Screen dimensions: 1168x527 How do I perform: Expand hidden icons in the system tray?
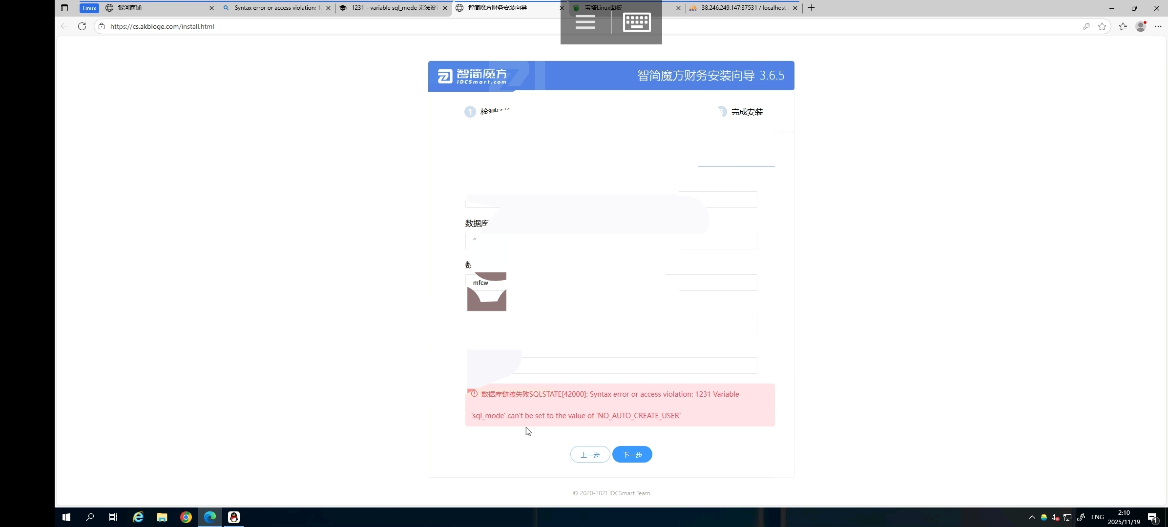pos(1033,517)
